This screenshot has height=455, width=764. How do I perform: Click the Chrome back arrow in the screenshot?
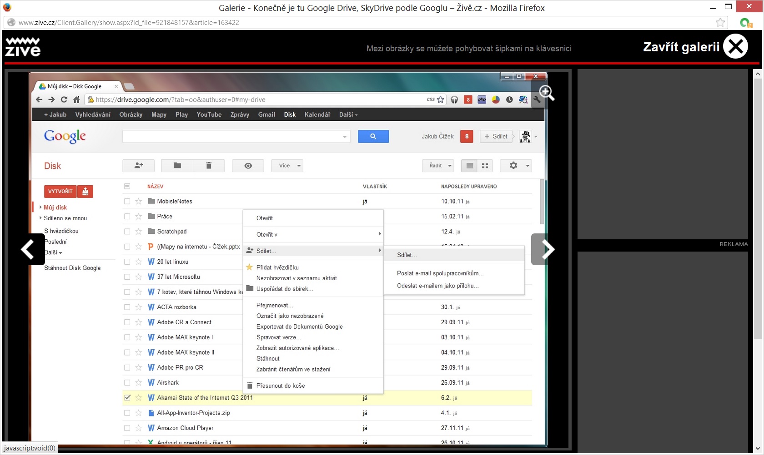click(x=39, y=99)
